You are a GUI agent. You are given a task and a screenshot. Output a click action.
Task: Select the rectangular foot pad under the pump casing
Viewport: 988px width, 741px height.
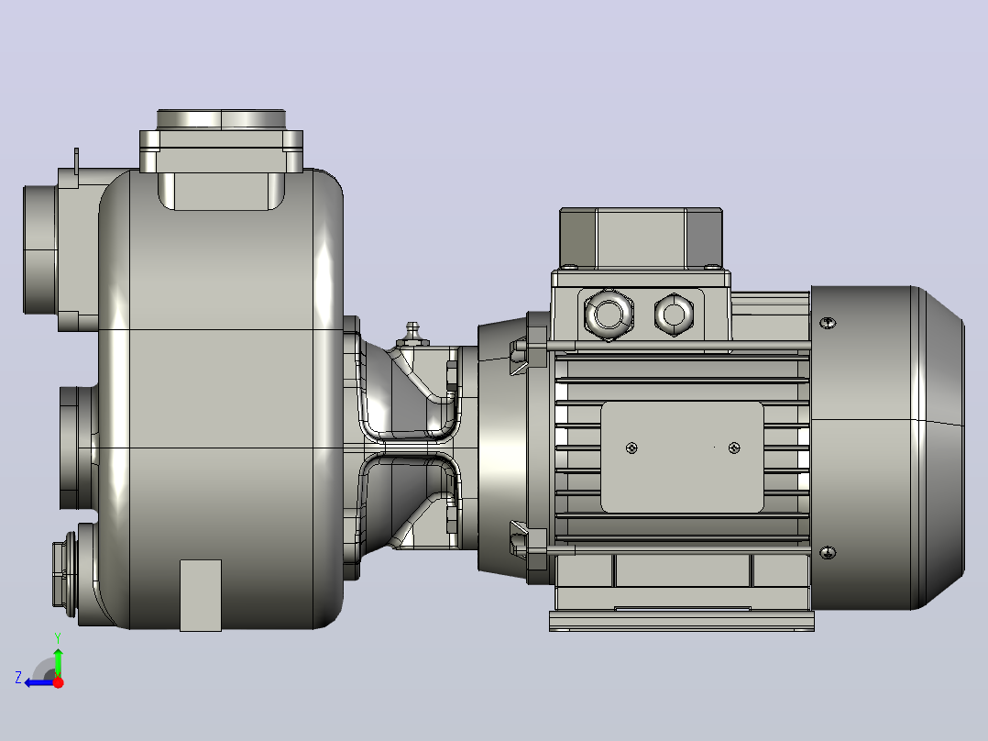pos(201,595)
